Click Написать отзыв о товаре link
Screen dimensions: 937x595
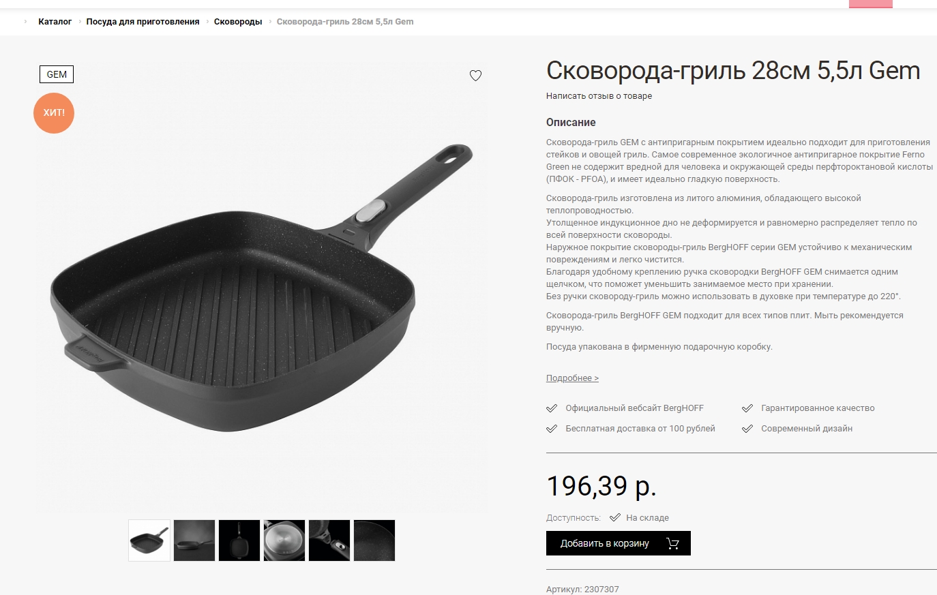point(599,96)
